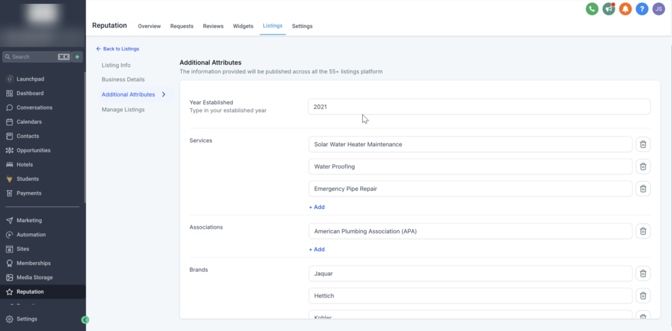672x331 pixels.
Task: Click the green lightning quick actions icon
Action: pyautogui.click(x=77, y=57)
